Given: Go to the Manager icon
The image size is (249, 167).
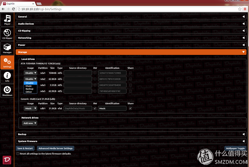Looking at the screenshot, I should click(7, 48).
